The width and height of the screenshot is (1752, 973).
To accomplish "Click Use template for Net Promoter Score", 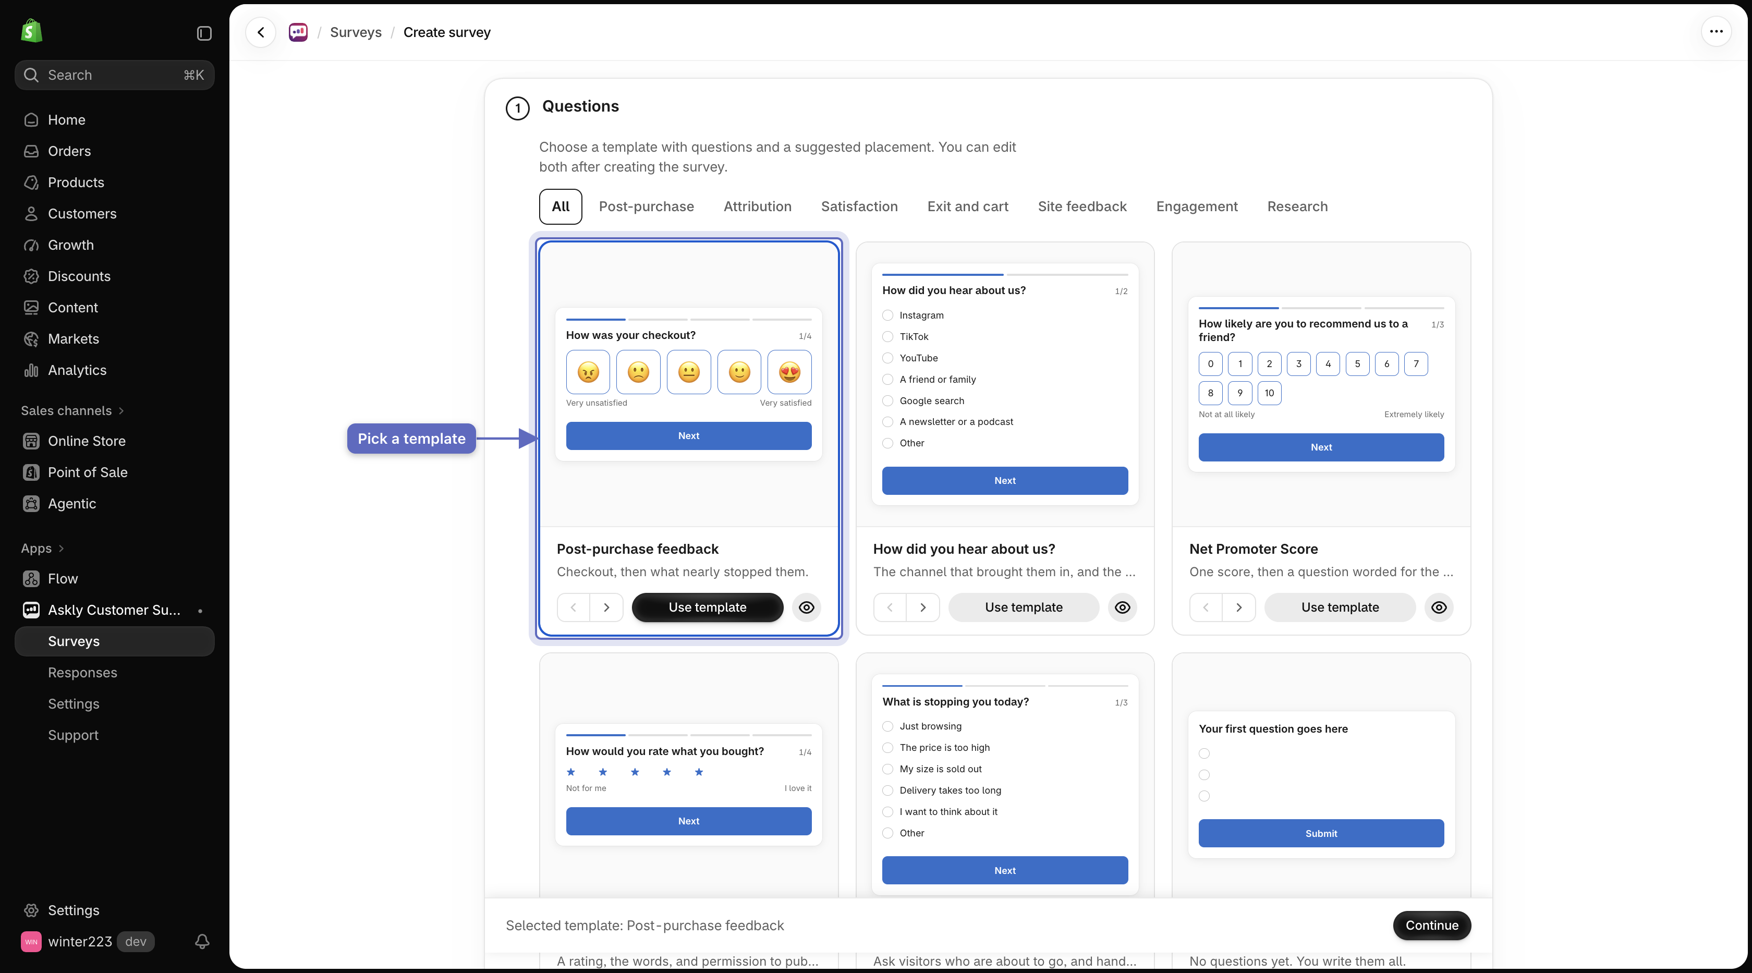I will [x=1340, y=607].
